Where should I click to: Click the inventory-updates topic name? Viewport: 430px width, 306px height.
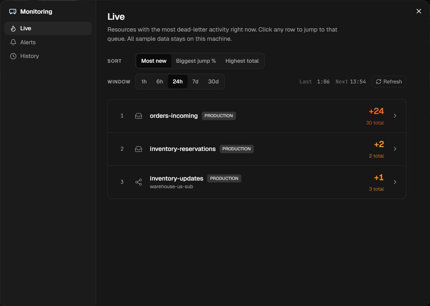(x=177, y=179)
